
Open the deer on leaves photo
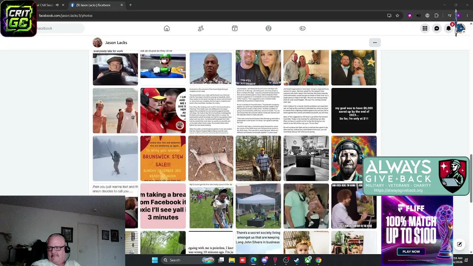[211, 158]
